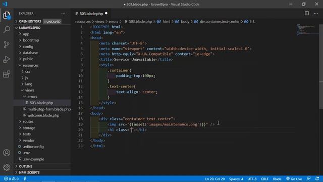This screenshot has width=323, height=182.
Task: Click CRLF end of line status
Action: [x=264, y=179]
